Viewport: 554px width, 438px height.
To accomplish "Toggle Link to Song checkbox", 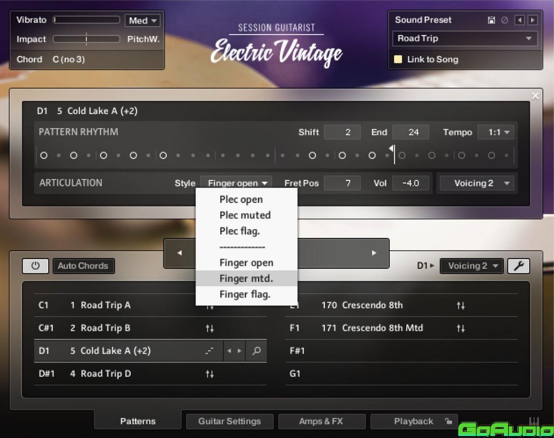I will [398, 59].
